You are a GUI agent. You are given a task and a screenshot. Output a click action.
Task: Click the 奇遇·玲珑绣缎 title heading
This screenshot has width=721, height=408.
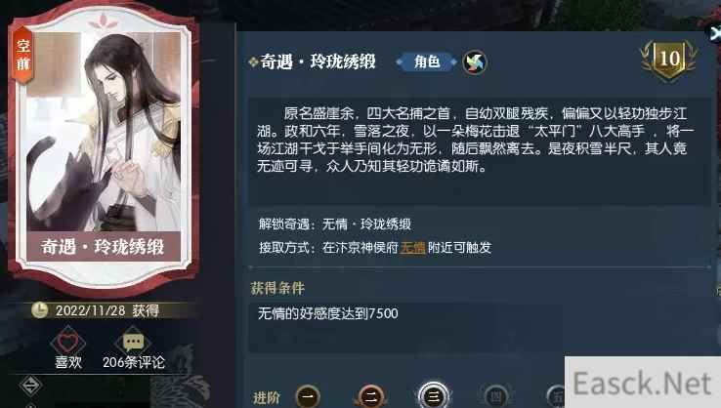click(x=318, y=61)
